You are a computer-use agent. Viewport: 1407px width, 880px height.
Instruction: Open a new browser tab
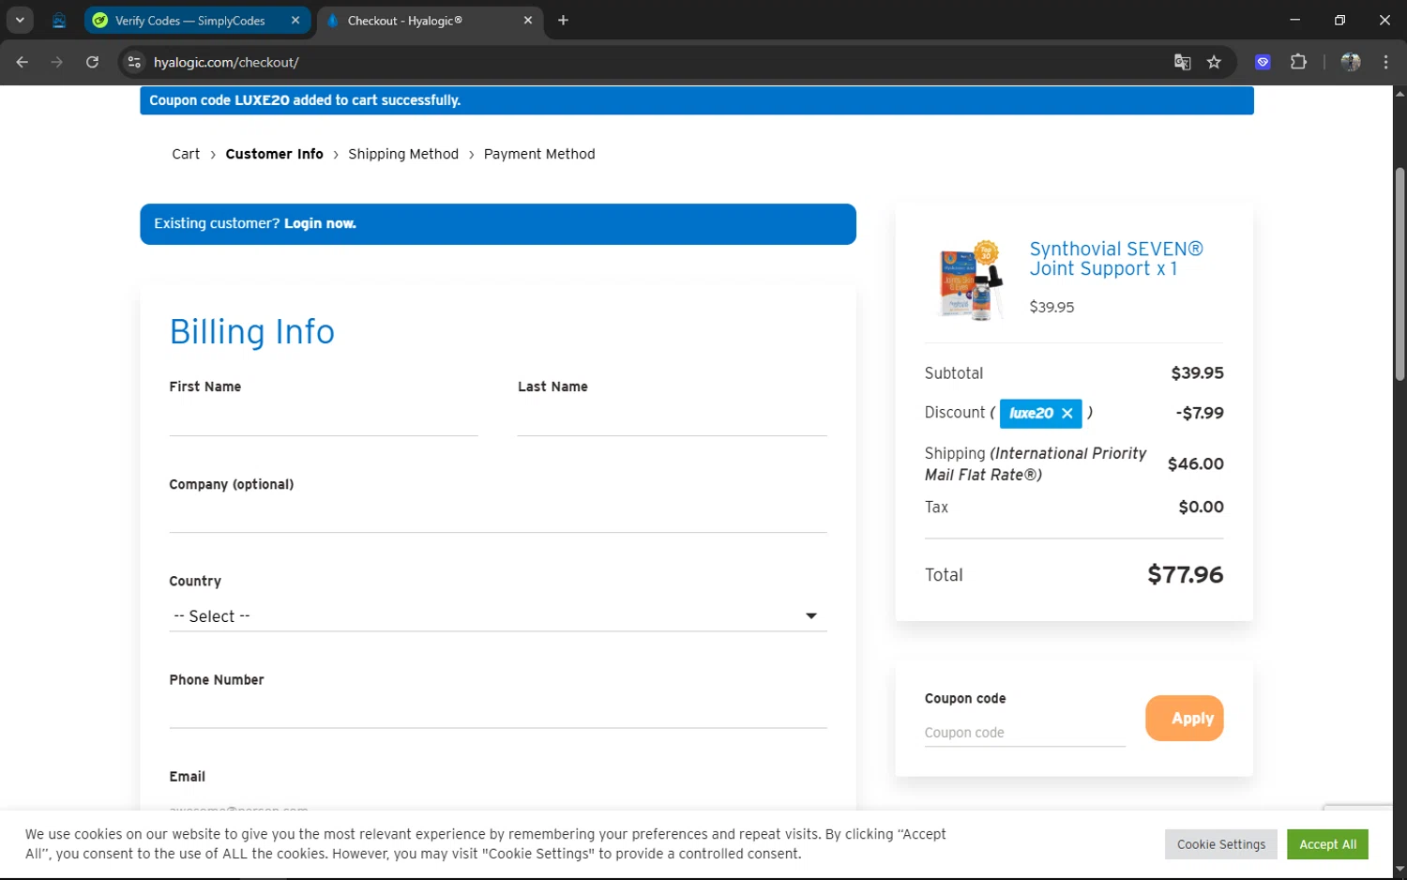pos(563,20)
